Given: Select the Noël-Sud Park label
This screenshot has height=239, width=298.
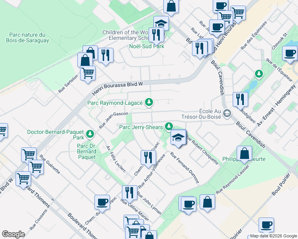Looking at the screenshot, I should 147,46.
